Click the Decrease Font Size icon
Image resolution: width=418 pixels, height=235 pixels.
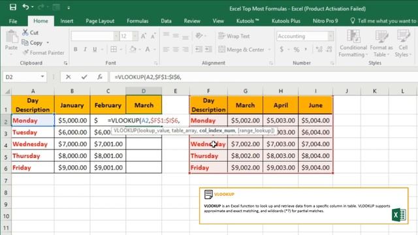tap(153, 36)
